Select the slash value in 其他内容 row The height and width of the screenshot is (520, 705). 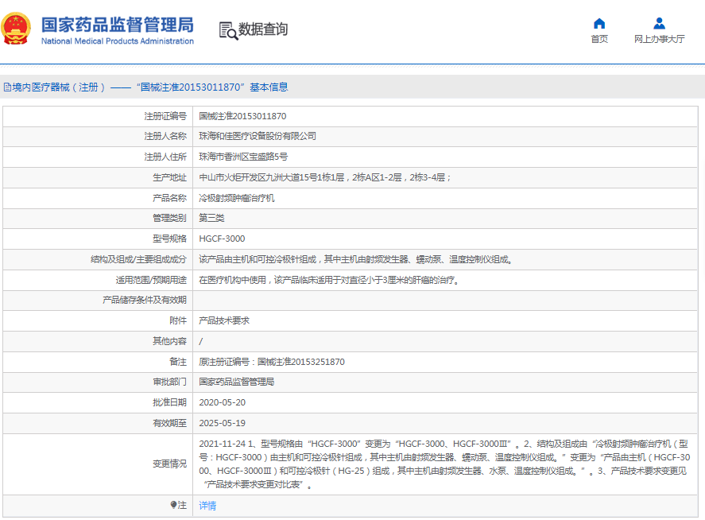click(x=200, y=341)
